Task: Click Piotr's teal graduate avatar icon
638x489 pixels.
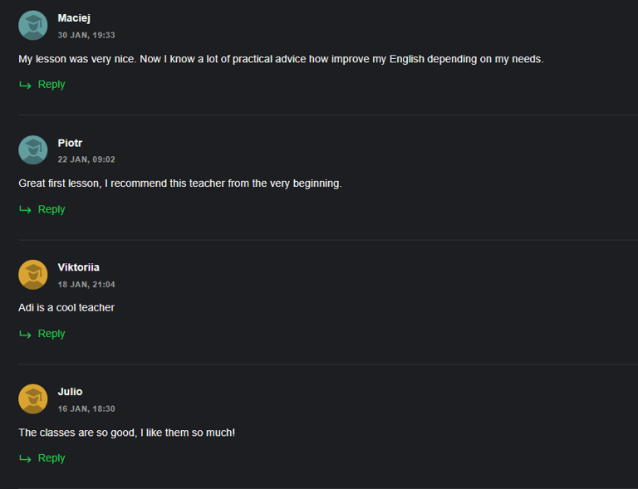Action: coord(33,150)
